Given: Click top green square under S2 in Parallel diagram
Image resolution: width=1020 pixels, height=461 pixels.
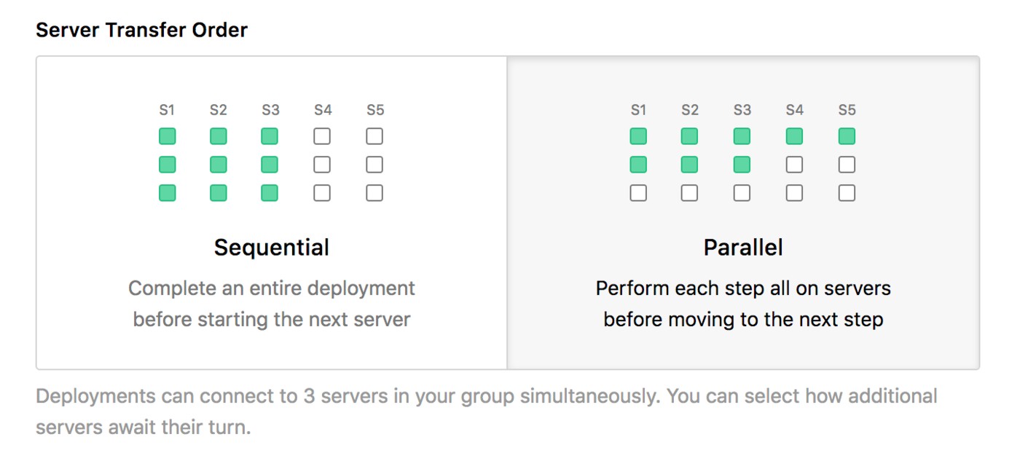Looking at the screenshot, I should (689, 136).
